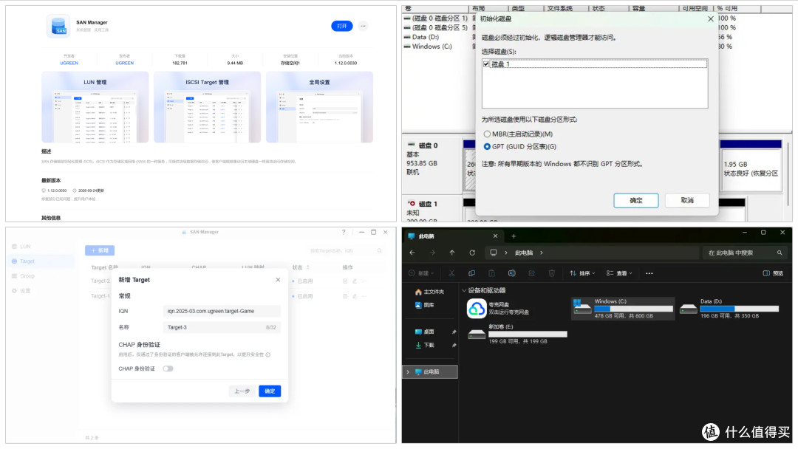
Task: Click 取消 in the 初始化磁盘 dialog
Action: (687, 200)
